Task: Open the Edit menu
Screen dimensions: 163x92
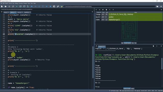Action: click(4, 3)
